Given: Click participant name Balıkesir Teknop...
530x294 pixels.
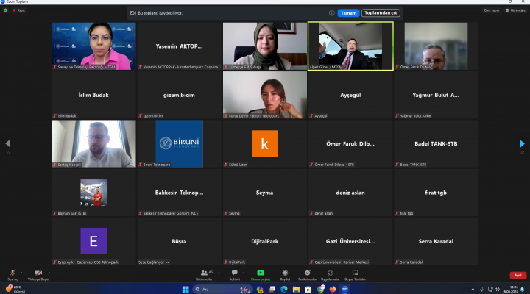Looking at the screenshot, I should click(179, 193).
